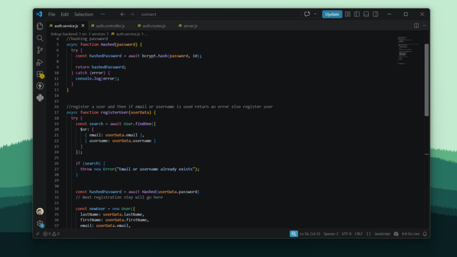
Task: Switch to the auth.routes.js tab
Action: (x=154, y=26)
